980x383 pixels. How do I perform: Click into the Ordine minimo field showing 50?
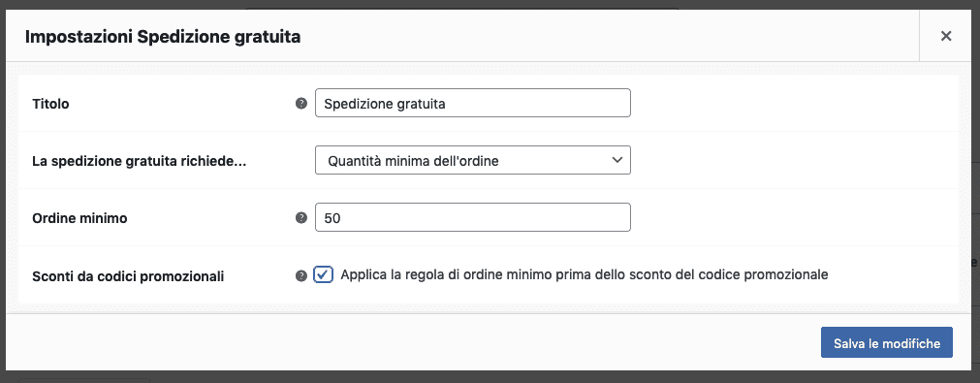472,217
